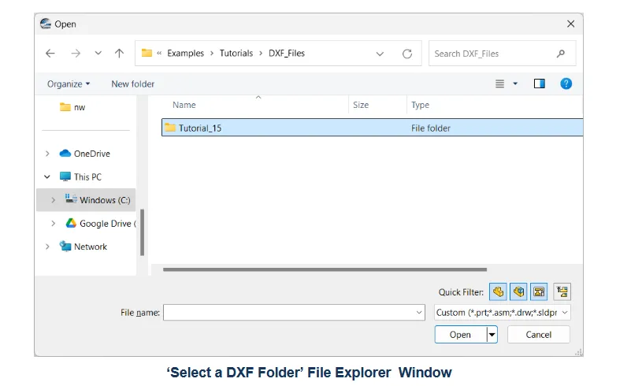Open the Organize menu

[69, 84]
